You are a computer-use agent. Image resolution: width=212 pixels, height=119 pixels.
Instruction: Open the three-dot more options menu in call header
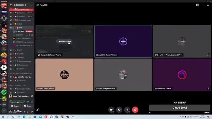pos(202,5)
